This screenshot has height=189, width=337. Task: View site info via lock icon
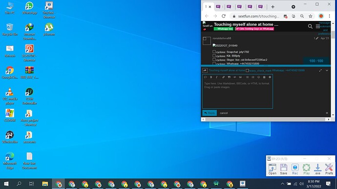point(234,16)
